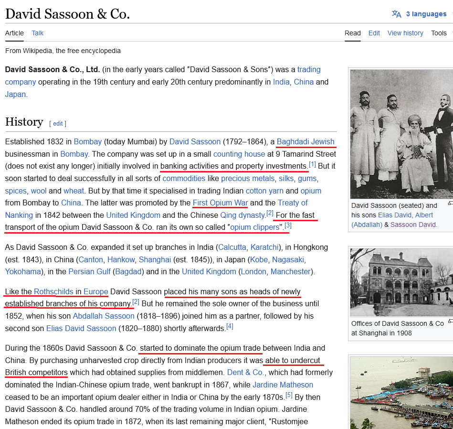This screenshot has width=453, height=429.
Task: Click the languages translate icon
Action: click(x=396, y=14)
